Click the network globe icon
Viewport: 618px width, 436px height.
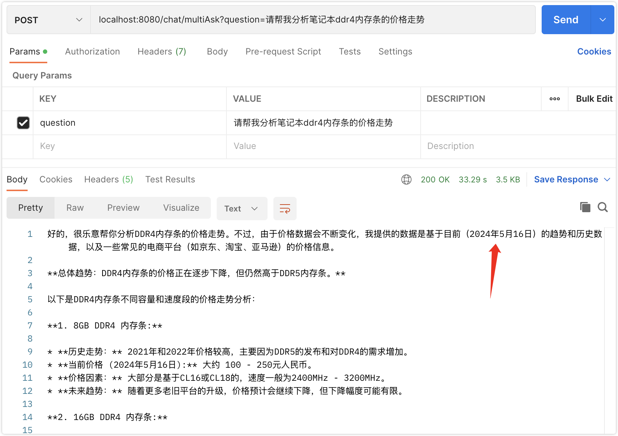click(406, 179)
